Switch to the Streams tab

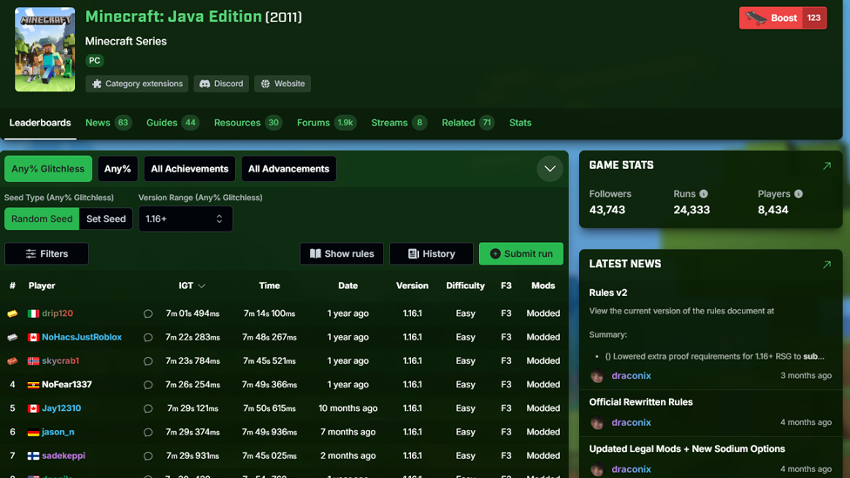point(399,123)
